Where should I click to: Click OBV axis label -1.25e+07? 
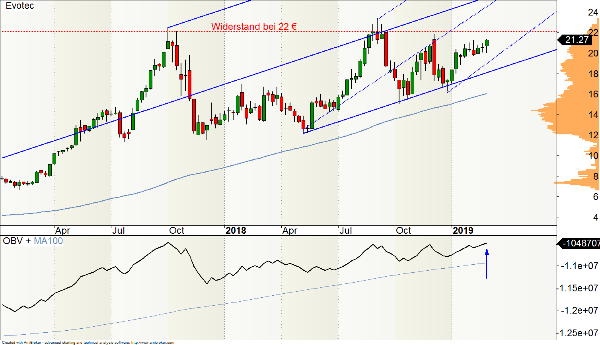pos(578,332)
